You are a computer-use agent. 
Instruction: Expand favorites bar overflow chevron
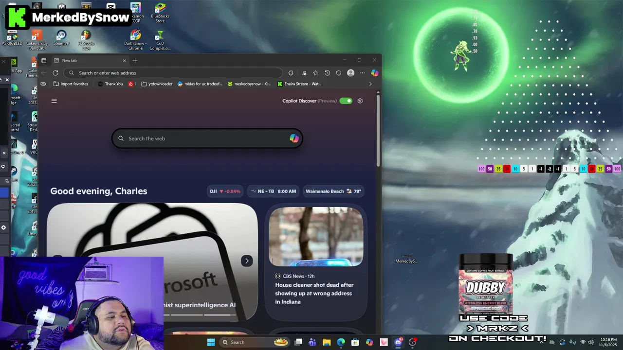(370, 84)
